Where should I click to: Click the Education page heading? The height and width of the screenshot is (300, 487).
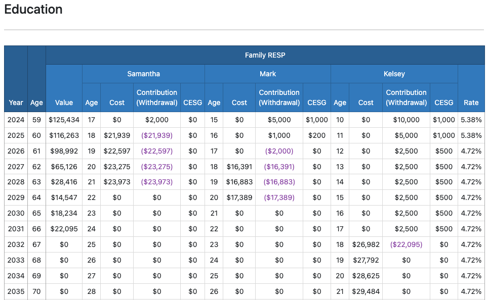coord(33,10)
